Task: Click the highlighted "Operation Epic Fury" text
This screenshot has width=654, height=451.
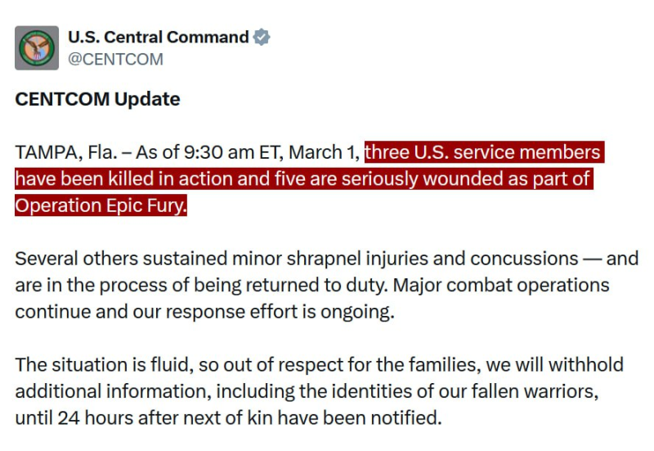Action: tap(101, 205)
